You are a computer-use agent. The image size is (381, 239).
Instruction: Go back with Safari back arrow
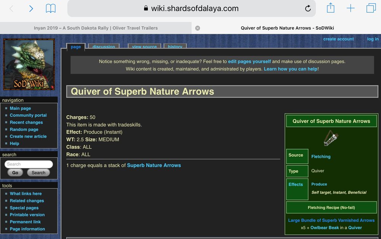click(11, 8)
